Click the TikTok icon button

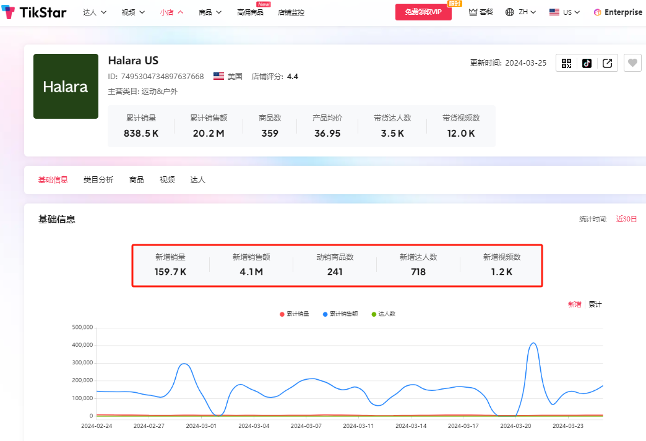point(587,63)
